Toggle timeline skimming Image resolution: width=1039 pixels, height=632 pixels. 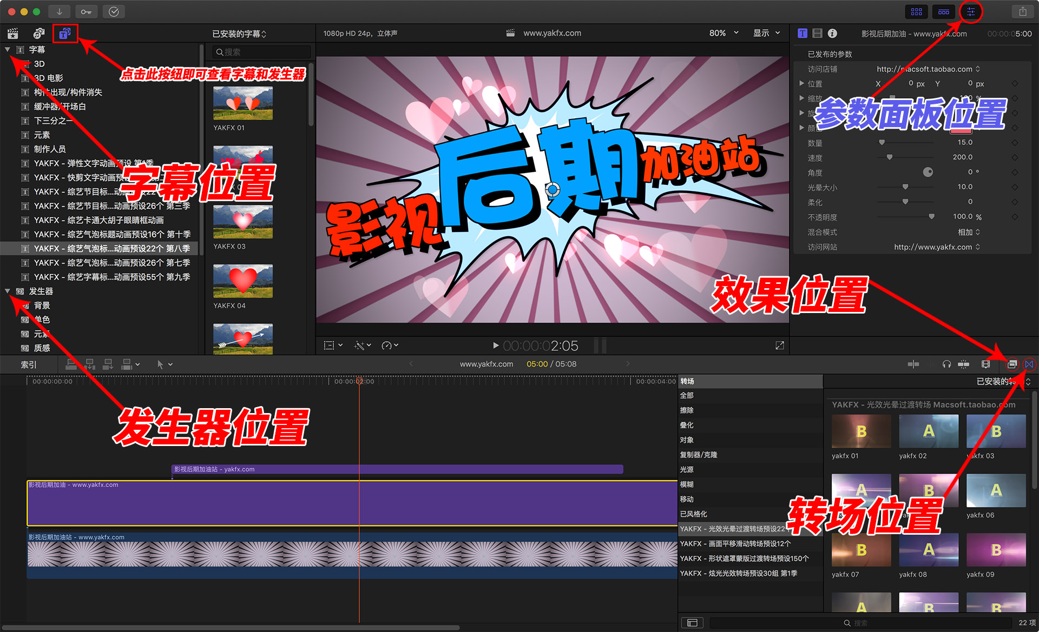(x=913, y=364)
